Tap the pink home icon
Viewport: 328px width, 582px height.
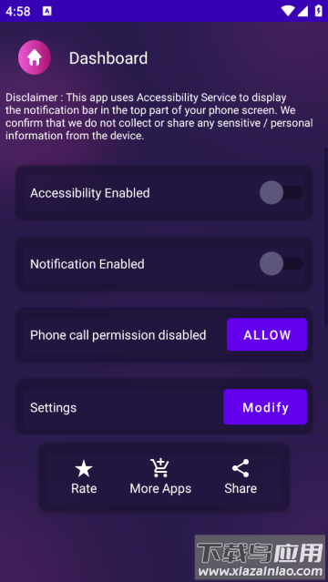[x=35, y=57]
